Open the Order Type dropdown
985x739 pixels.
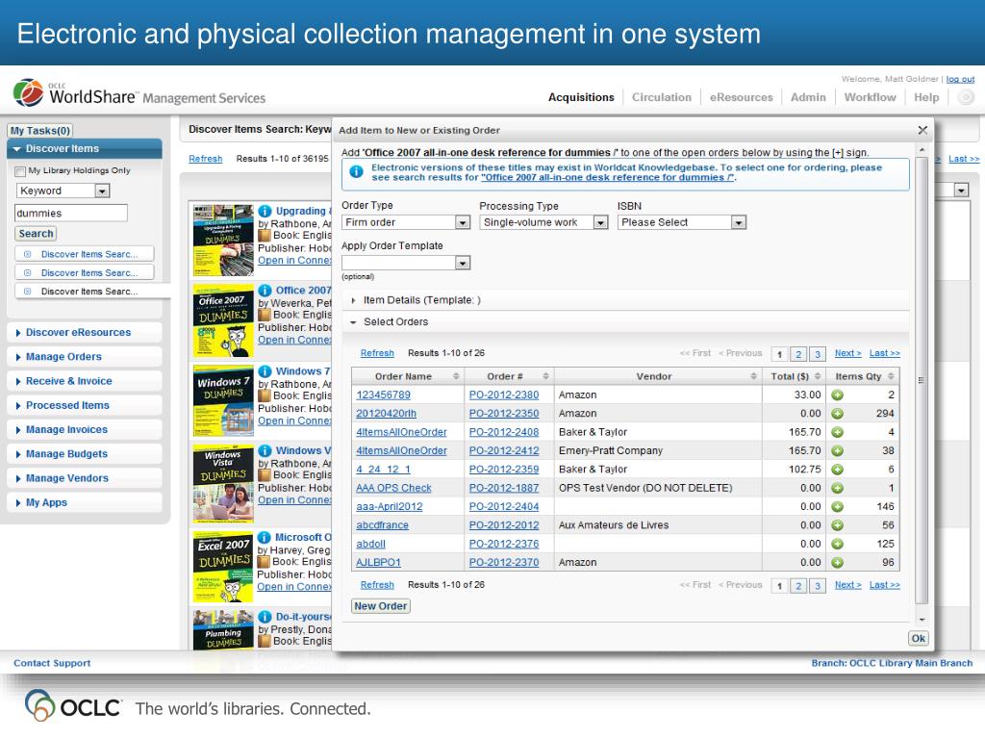[463, 222]
